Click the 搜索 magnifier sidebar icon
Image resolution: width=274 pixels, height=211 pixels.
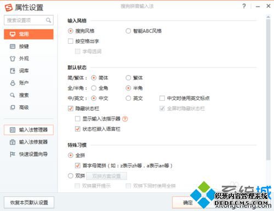(13, 95)
